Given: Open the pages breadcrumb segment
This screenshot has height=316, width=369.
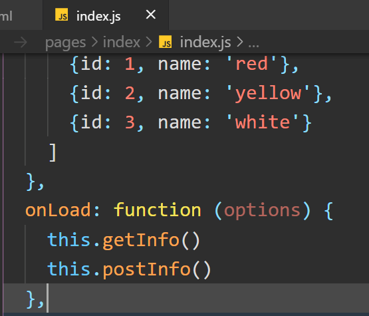Looking at the screenshot, I should point(65,43).
